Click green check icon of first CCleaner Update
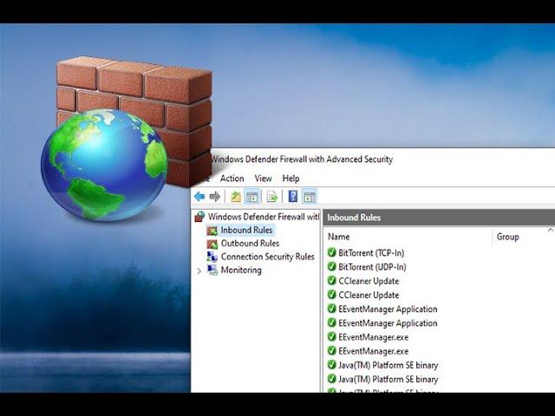 (331, 281)
